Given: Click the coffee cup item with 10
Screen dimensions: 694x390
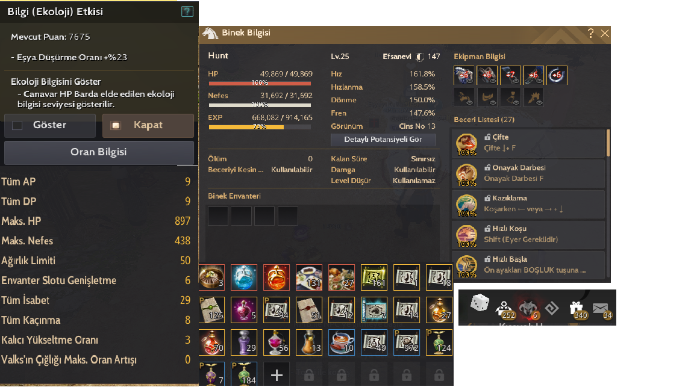Looking at the screenshot, I should point(342,342).
